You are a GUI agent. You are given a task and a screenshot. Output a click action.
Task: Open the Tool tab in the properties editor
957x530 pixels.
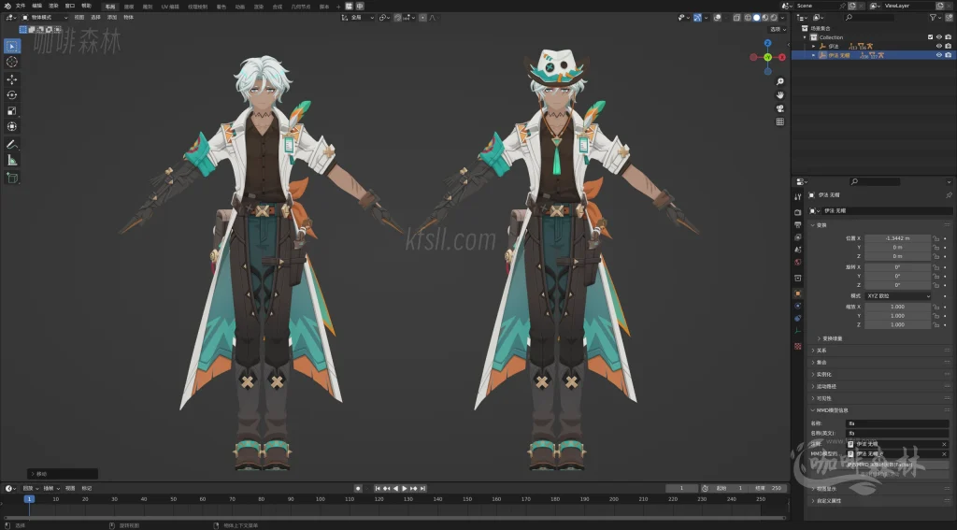click(798, 197)
